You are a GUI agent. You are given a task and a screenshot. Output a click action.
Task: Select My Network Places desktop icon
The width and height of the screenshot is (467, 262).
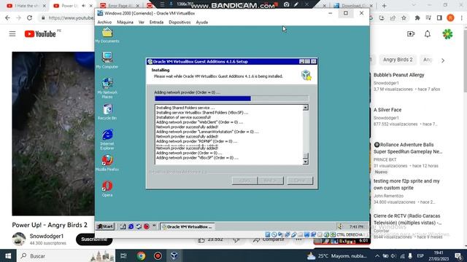107,87
